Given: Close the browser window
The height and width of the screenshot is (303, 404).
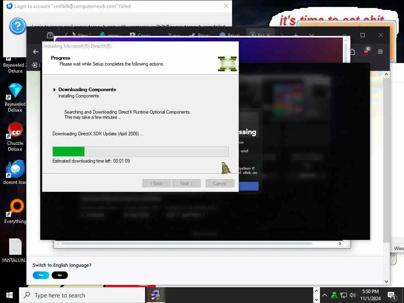Looking at the screenshot, I should coord(381,35).
